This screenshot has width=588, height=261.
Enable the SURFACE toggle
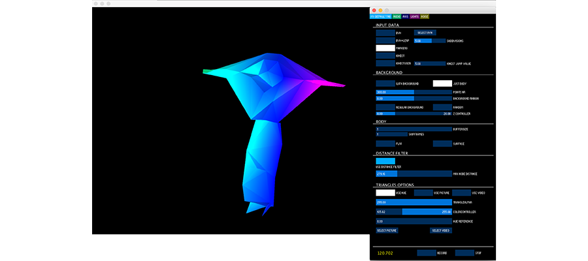442,144
